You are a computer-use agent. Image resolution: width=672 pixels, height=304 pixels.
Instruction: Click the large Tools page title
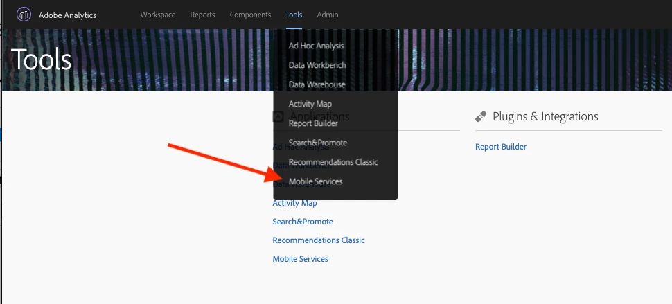(x=41, y=59)
